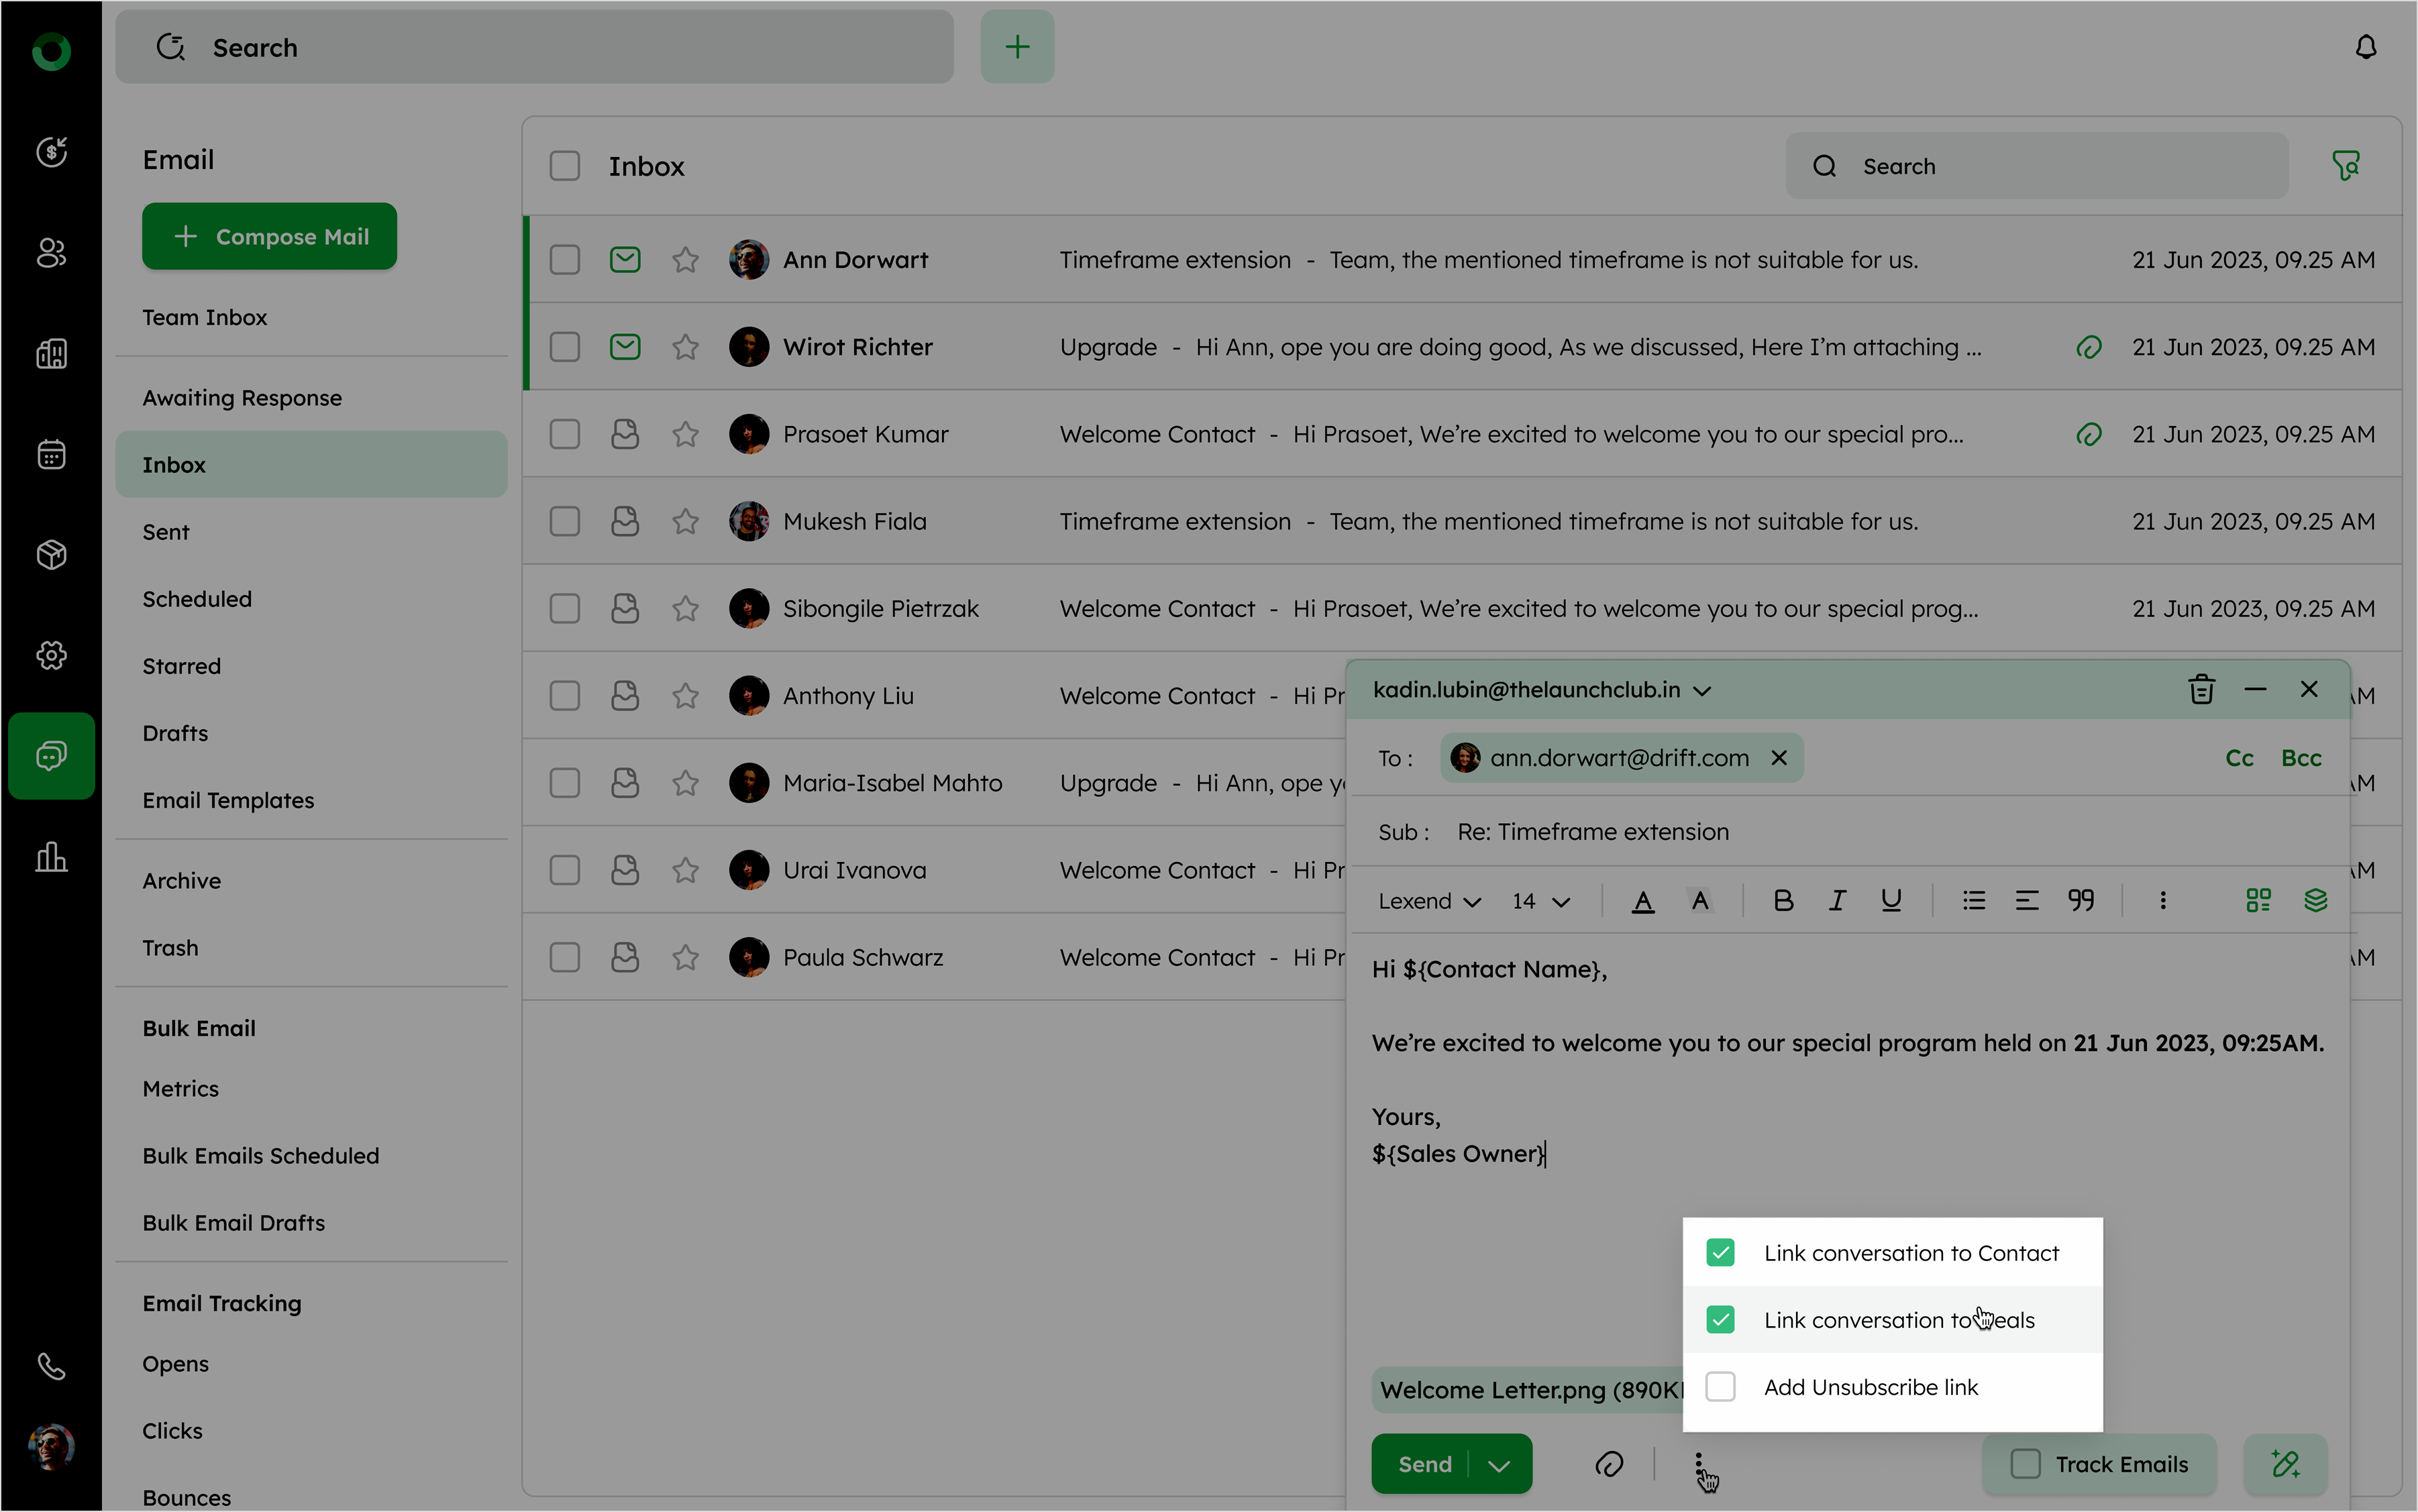Screen dimensions: 2418x1512
Task: Apply italic formatting in compose toolbar
Action: (x=1837, y=901)
